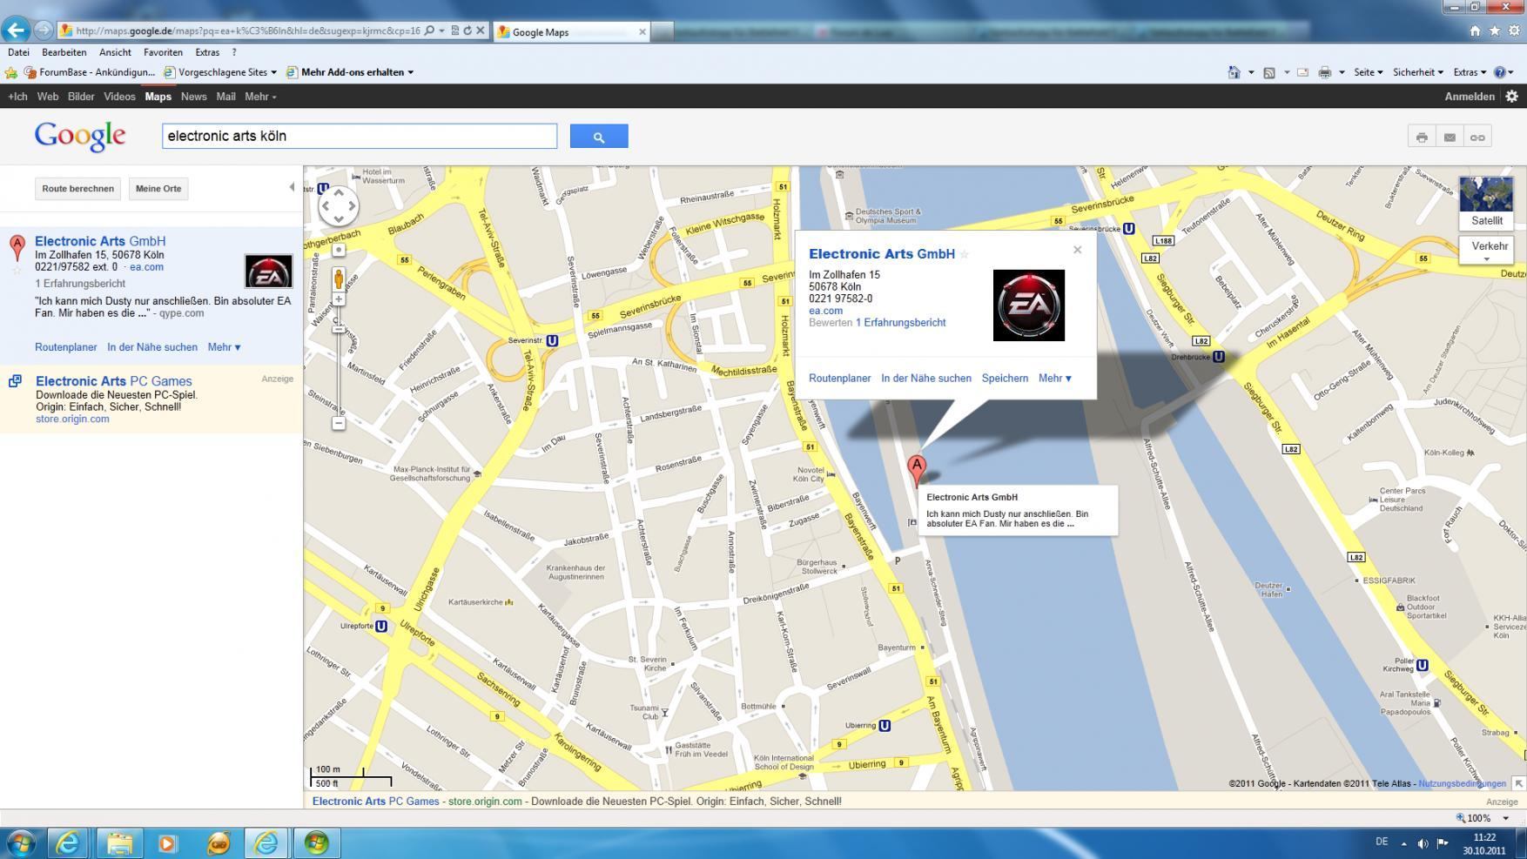Open Mehr dropdown in Google bar
This screenshot has width=1527, height=859.
coord(260,97)
